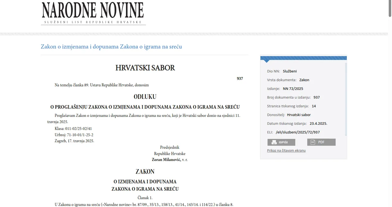Click 'Na temelju članka 89.' sentence
Viewport: 392px width, 207px height.
[102, 85]
